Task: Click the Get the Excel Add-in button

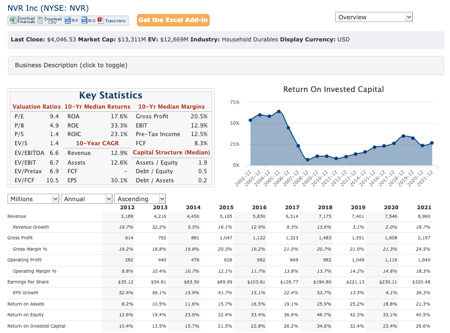Action: pos(173,20)
